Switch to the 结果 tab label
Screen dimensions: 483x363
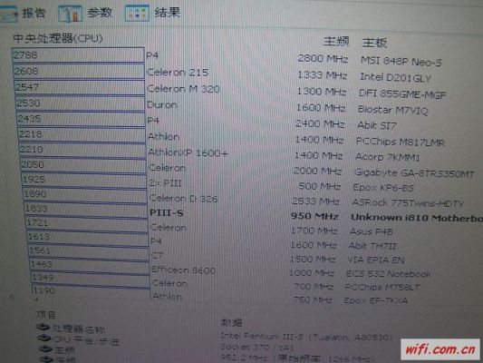pos(168,13)
